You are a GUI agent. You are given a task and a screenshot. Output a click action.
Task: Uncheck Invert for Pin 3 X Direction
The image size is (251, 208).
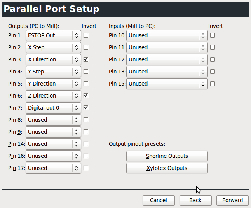click(x=86, y=59)
